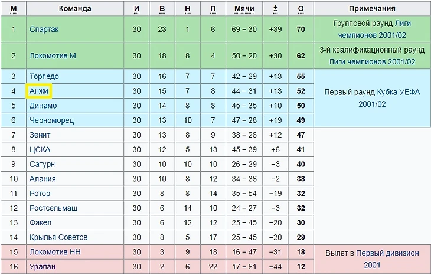Open the Динамо team link
Screen dimensions: 431x275
(43, 106)
